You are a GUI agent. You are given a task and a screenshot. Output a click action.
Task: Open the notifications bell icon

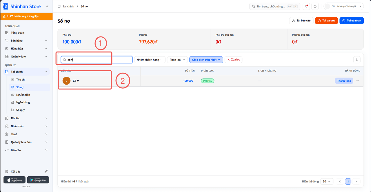306,6
